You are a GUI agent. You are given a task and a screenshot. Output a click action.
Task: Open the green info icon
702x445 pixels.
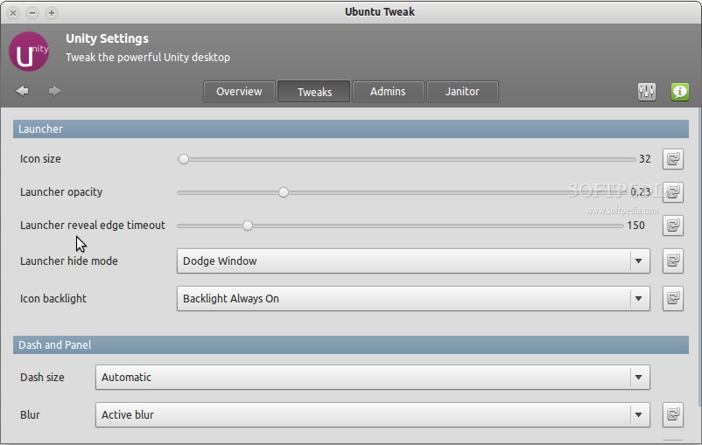679,92
